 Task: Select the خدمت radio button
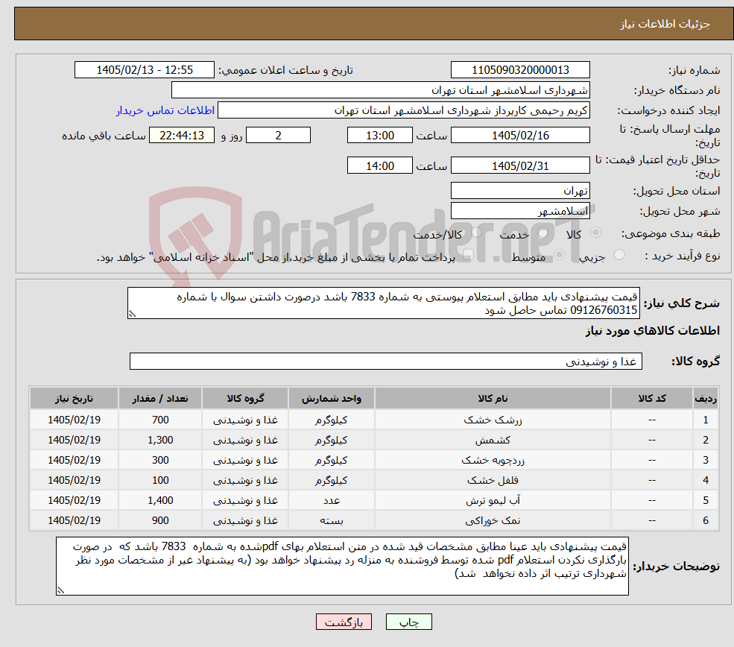pos(543,233)
